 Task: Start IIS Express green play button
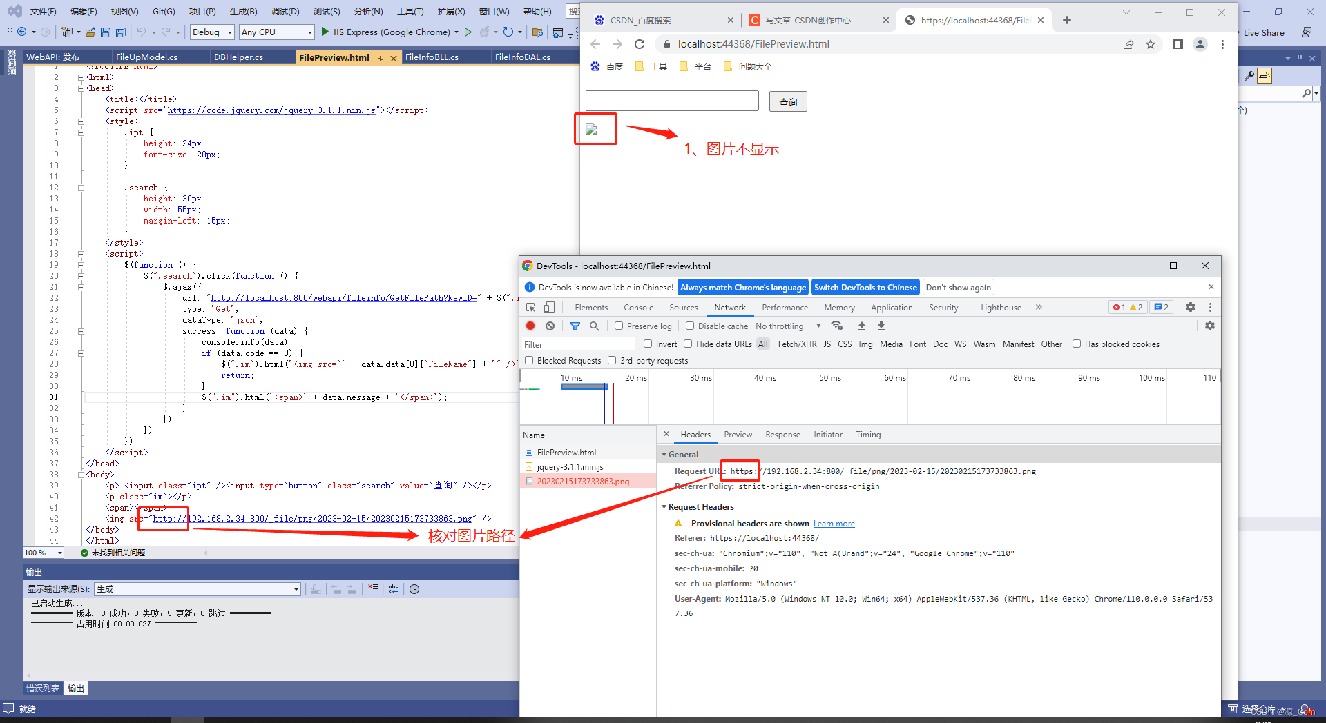325,32
